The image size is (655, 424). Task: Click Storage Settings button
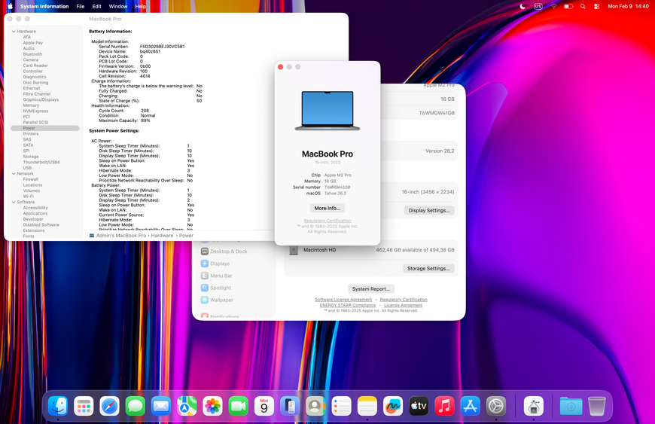428,269
